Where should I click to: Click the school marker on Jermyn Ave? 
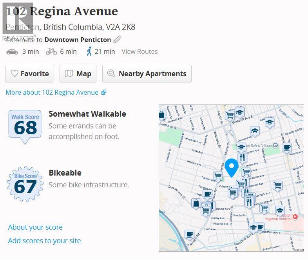tap(255, 131)
